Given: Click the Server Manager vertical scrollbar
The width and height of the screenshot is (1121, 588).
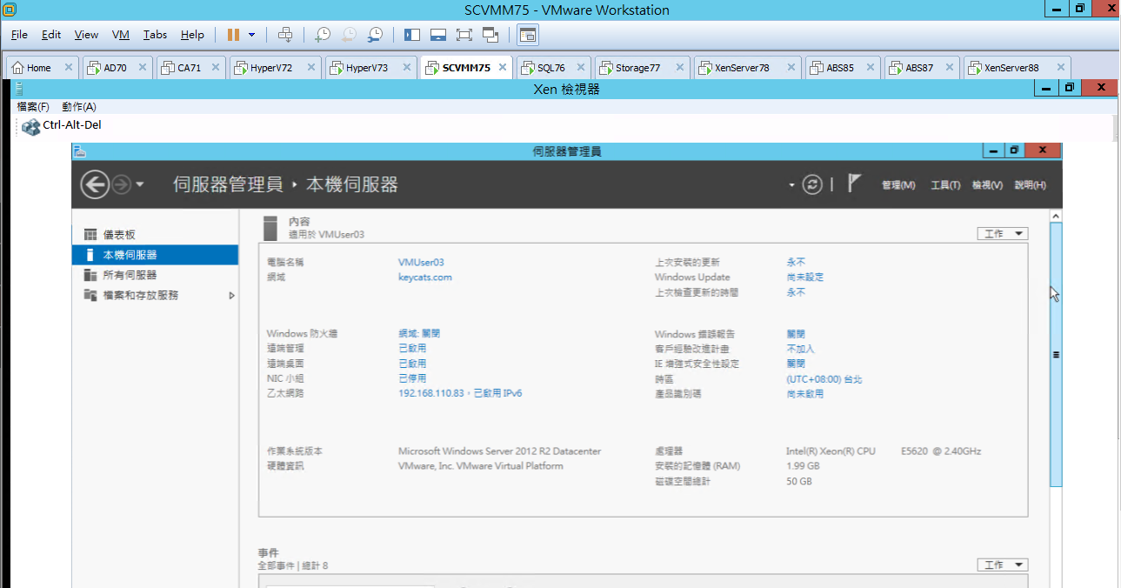Looking at the screenshot, I should click(x=1056, y=354).
